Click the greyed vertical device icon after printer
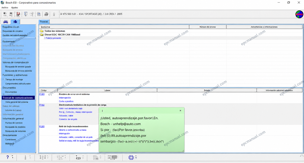The height and width of the screenshot is (163, 304). click(x=54, y=14)
